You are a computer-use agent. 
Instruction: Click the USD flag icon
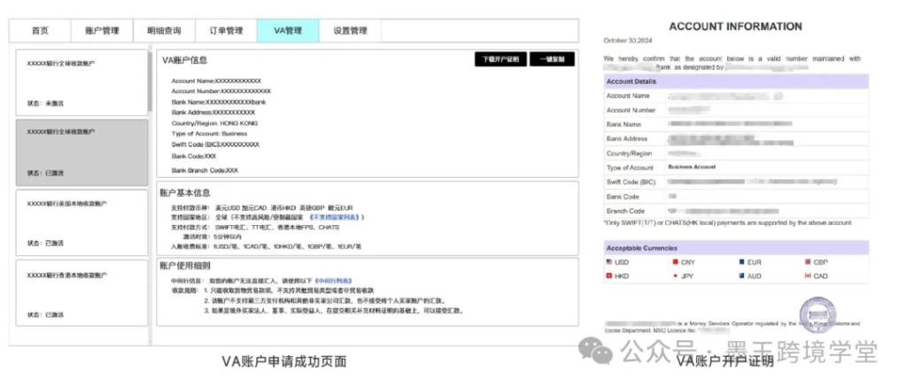click(609, 262)
